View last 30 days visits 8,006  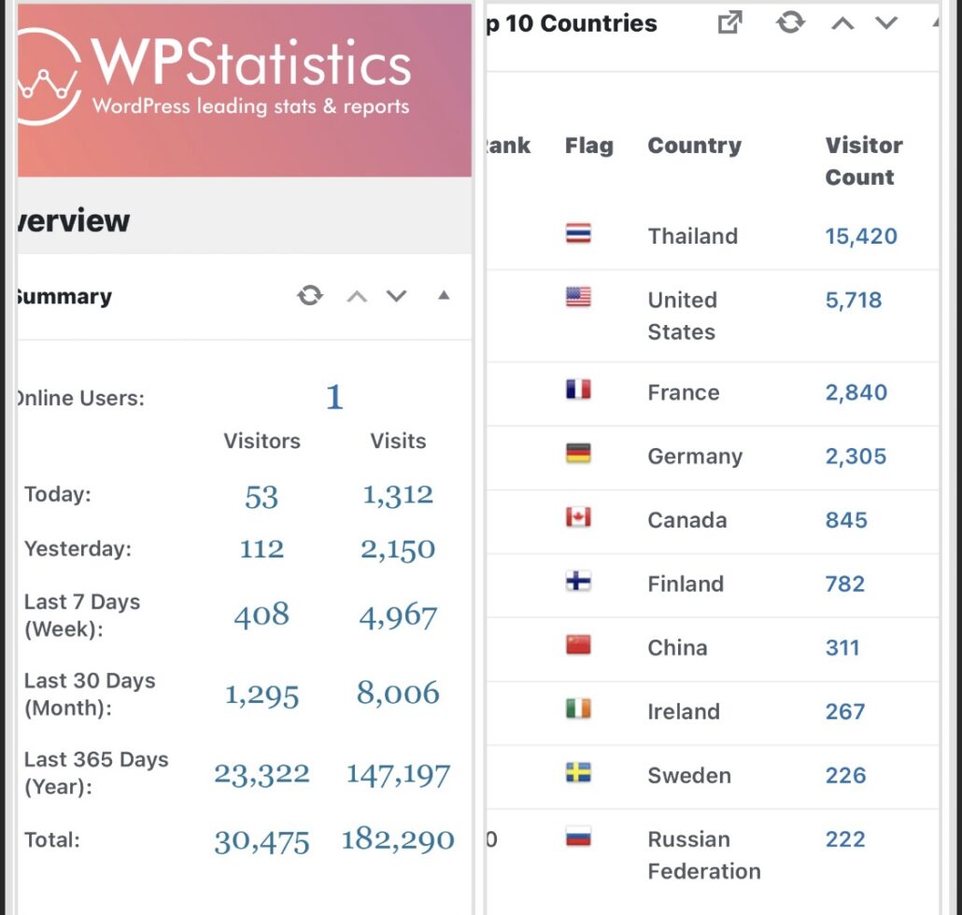tap(398, 694)
